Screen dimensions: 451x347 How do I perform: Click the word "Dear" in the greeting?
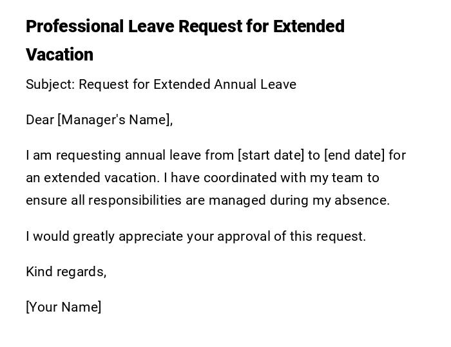click(x=40, y=120)
